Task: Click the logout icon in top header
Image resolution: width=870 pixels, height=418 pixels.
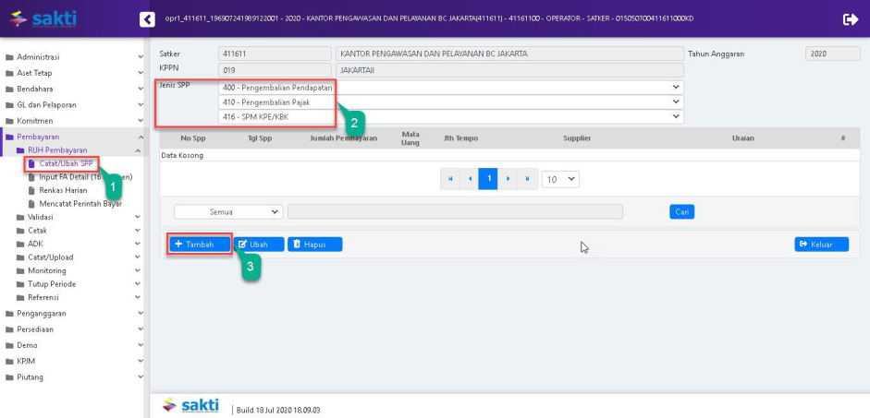Action: 851,19
